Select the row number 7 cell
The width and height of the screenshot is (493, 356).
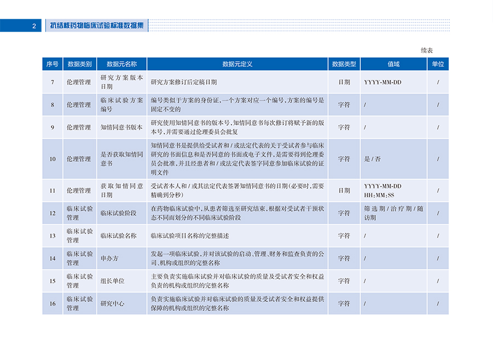53,82
